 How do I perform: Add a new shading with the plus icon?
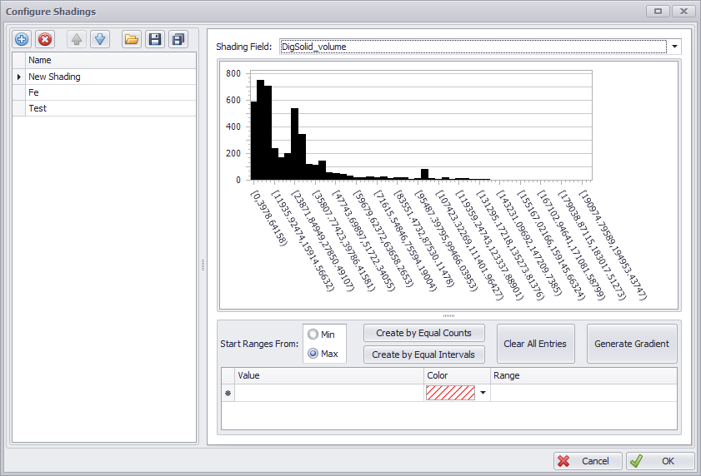point(22,39)
